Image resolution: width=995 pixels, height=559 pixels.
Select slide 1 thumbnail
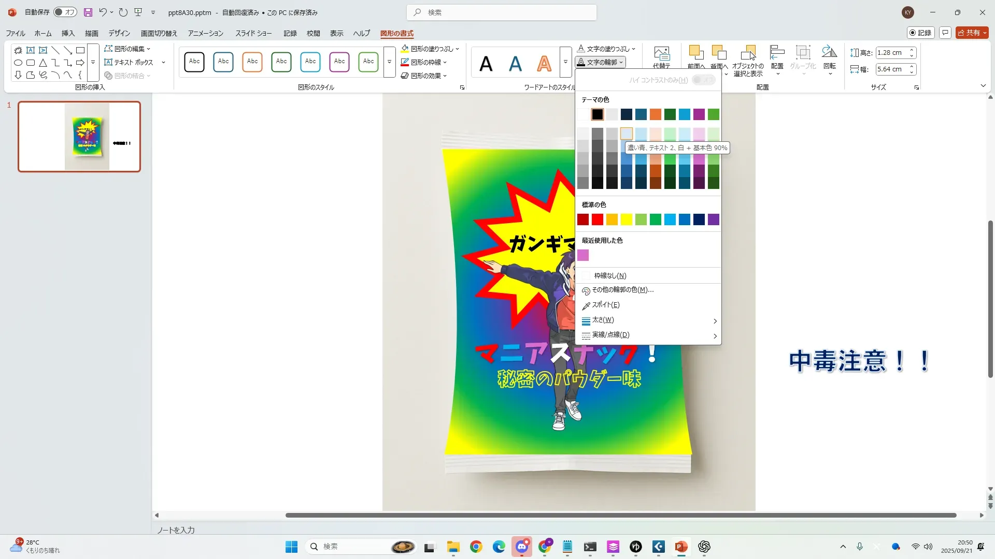[79, 137]
